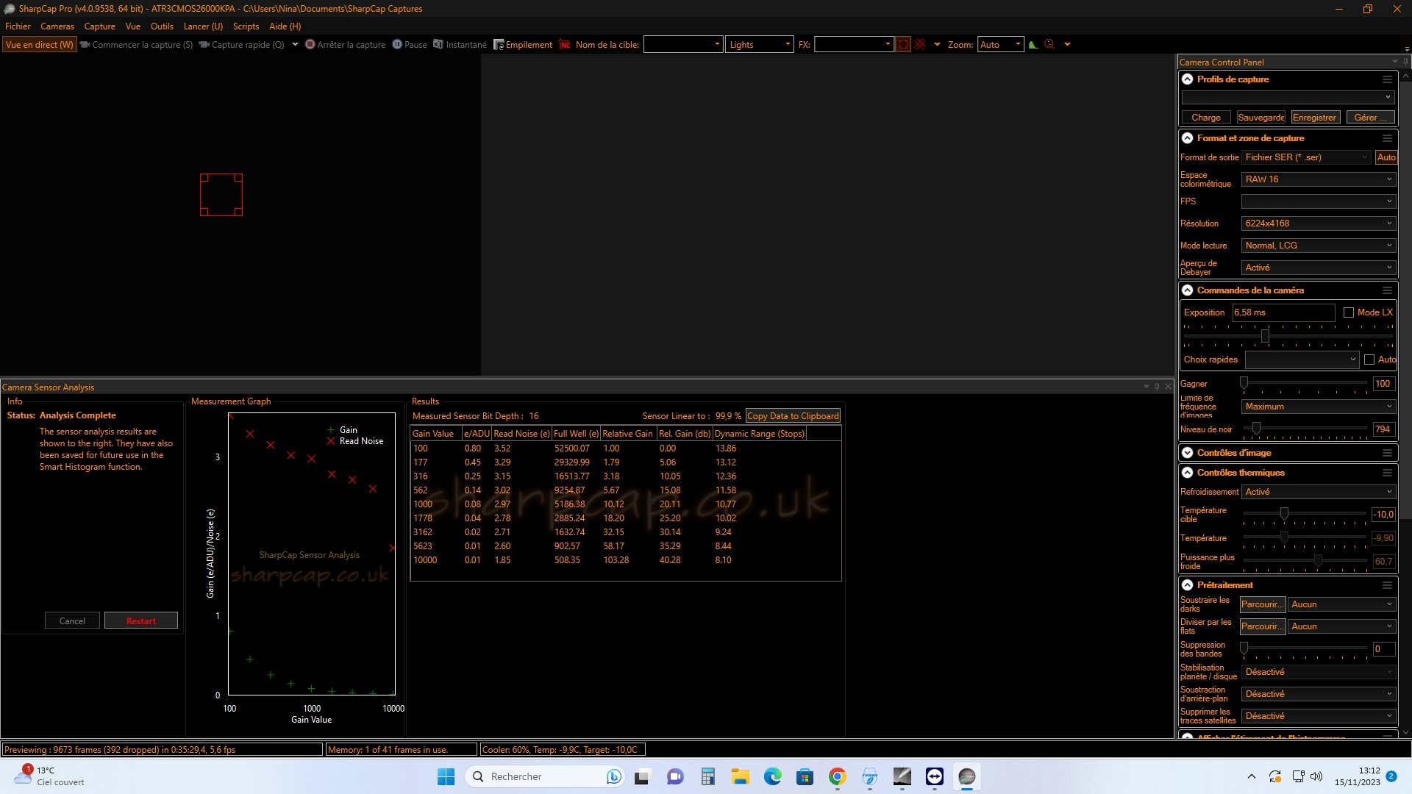
Task: Click the Instantané snapshot toolbar icon
Action: coord(438,45)
